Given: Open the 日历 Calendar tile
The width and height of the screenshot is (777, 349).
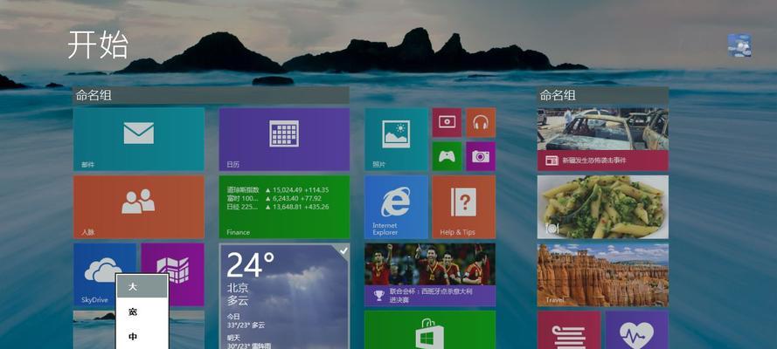Looking at the screenshot, I should tap(284, 140).
